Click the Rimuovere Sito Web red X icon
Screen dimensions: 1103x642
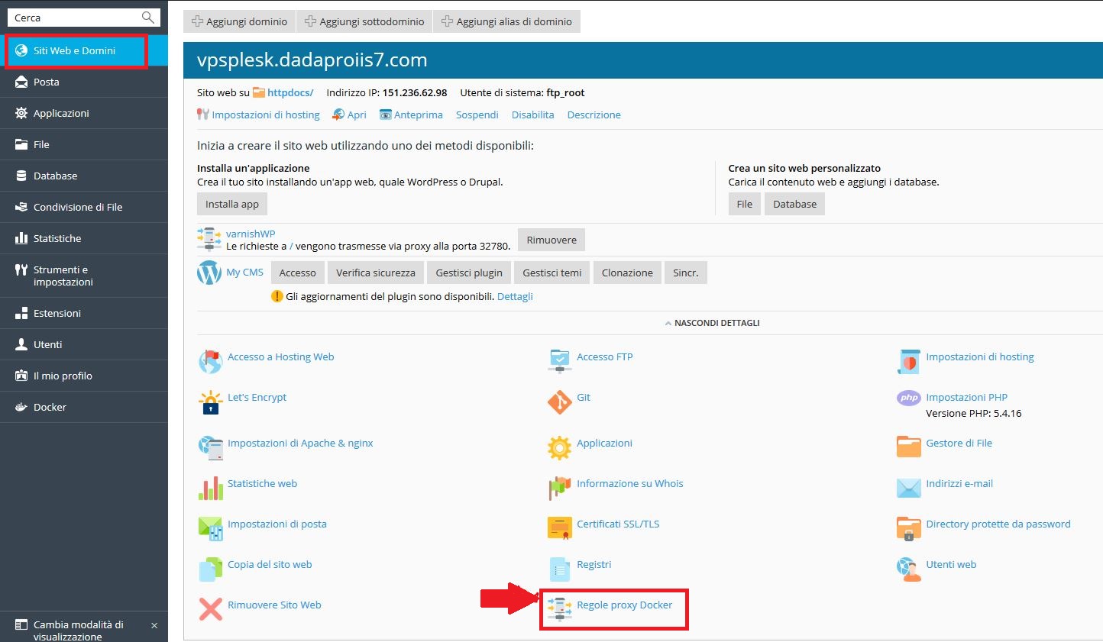(x=210, y=609)
